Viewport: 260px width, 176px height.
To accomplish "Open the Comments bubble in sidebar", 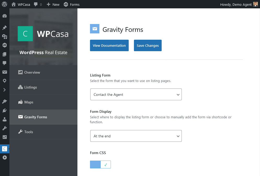I will pos(4,63).
